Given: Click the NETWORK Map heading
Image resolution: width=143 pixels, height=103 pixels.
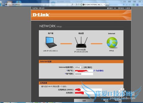Looking at the screenshot, I should [x=51, y=26].
